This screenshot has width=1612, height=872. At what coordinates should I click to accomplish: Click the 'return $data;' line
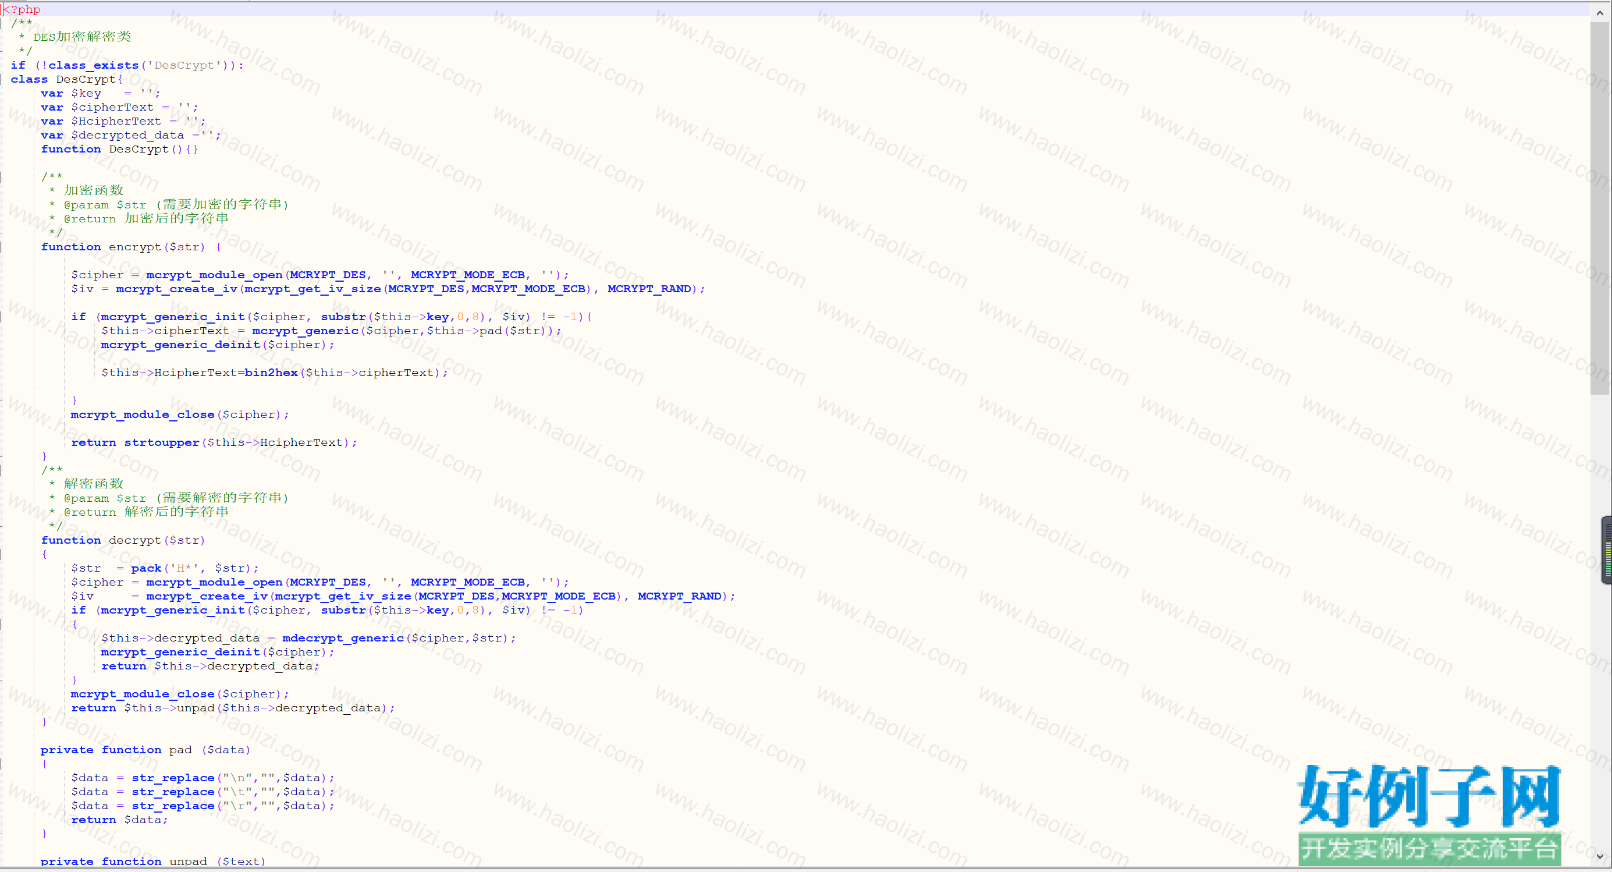coord(119,820)
